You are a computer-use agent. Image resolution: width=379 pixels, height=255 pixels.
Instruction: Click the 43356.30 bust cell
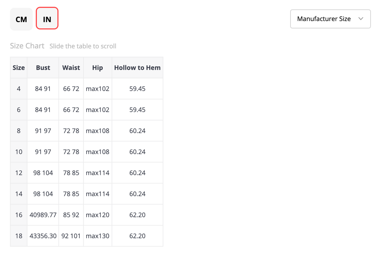43,236
